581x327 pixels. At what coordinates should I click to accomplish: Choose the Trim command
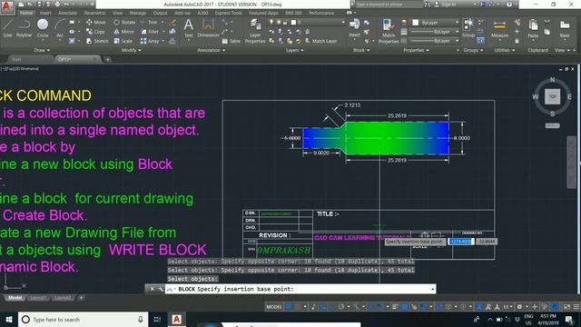(x=149, y=22)
